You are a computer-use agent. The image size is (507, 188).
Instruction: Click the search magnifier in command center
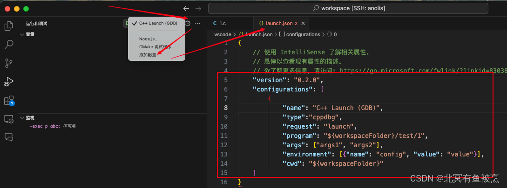316,8
